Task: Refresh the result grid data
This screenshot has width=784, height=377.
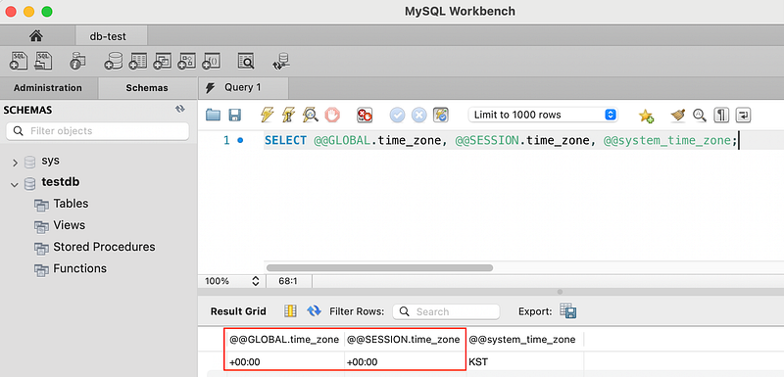Action: (x=314, y=311)
